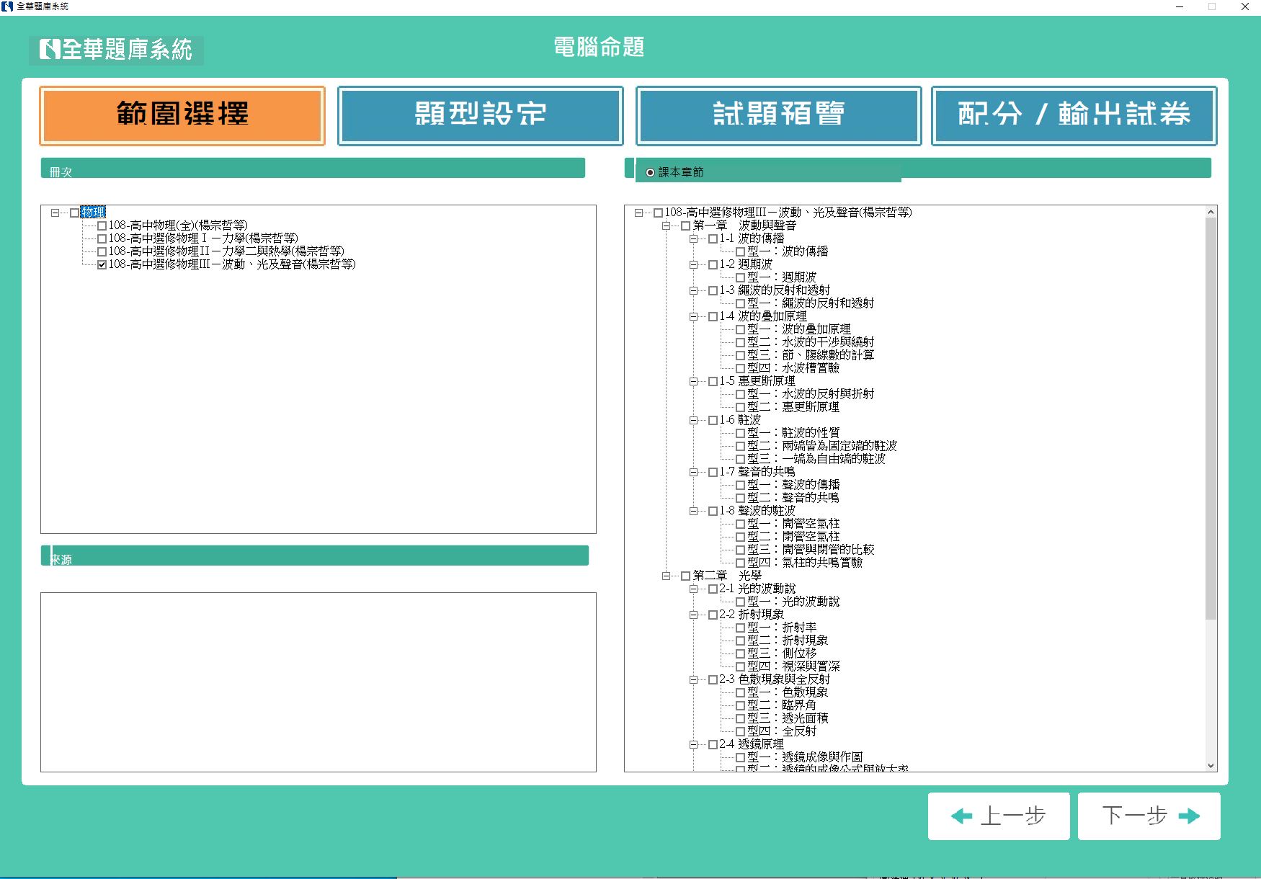1261x879 pixels.
Task: Check 型三：節、腹線數的計算 checkbox
Action: (x=740, y=355)
